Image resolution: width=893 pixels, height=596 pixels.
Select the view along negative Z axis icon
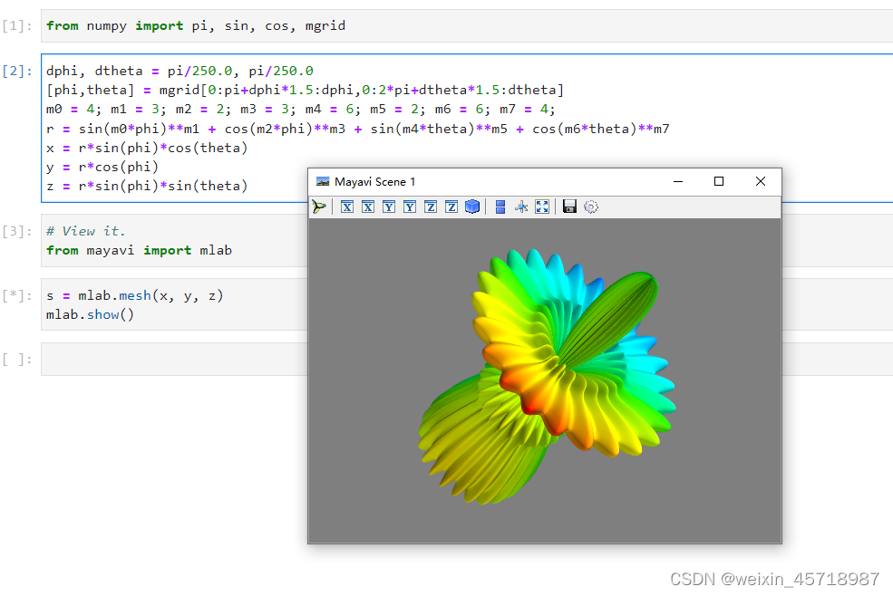tap(451, 207)
